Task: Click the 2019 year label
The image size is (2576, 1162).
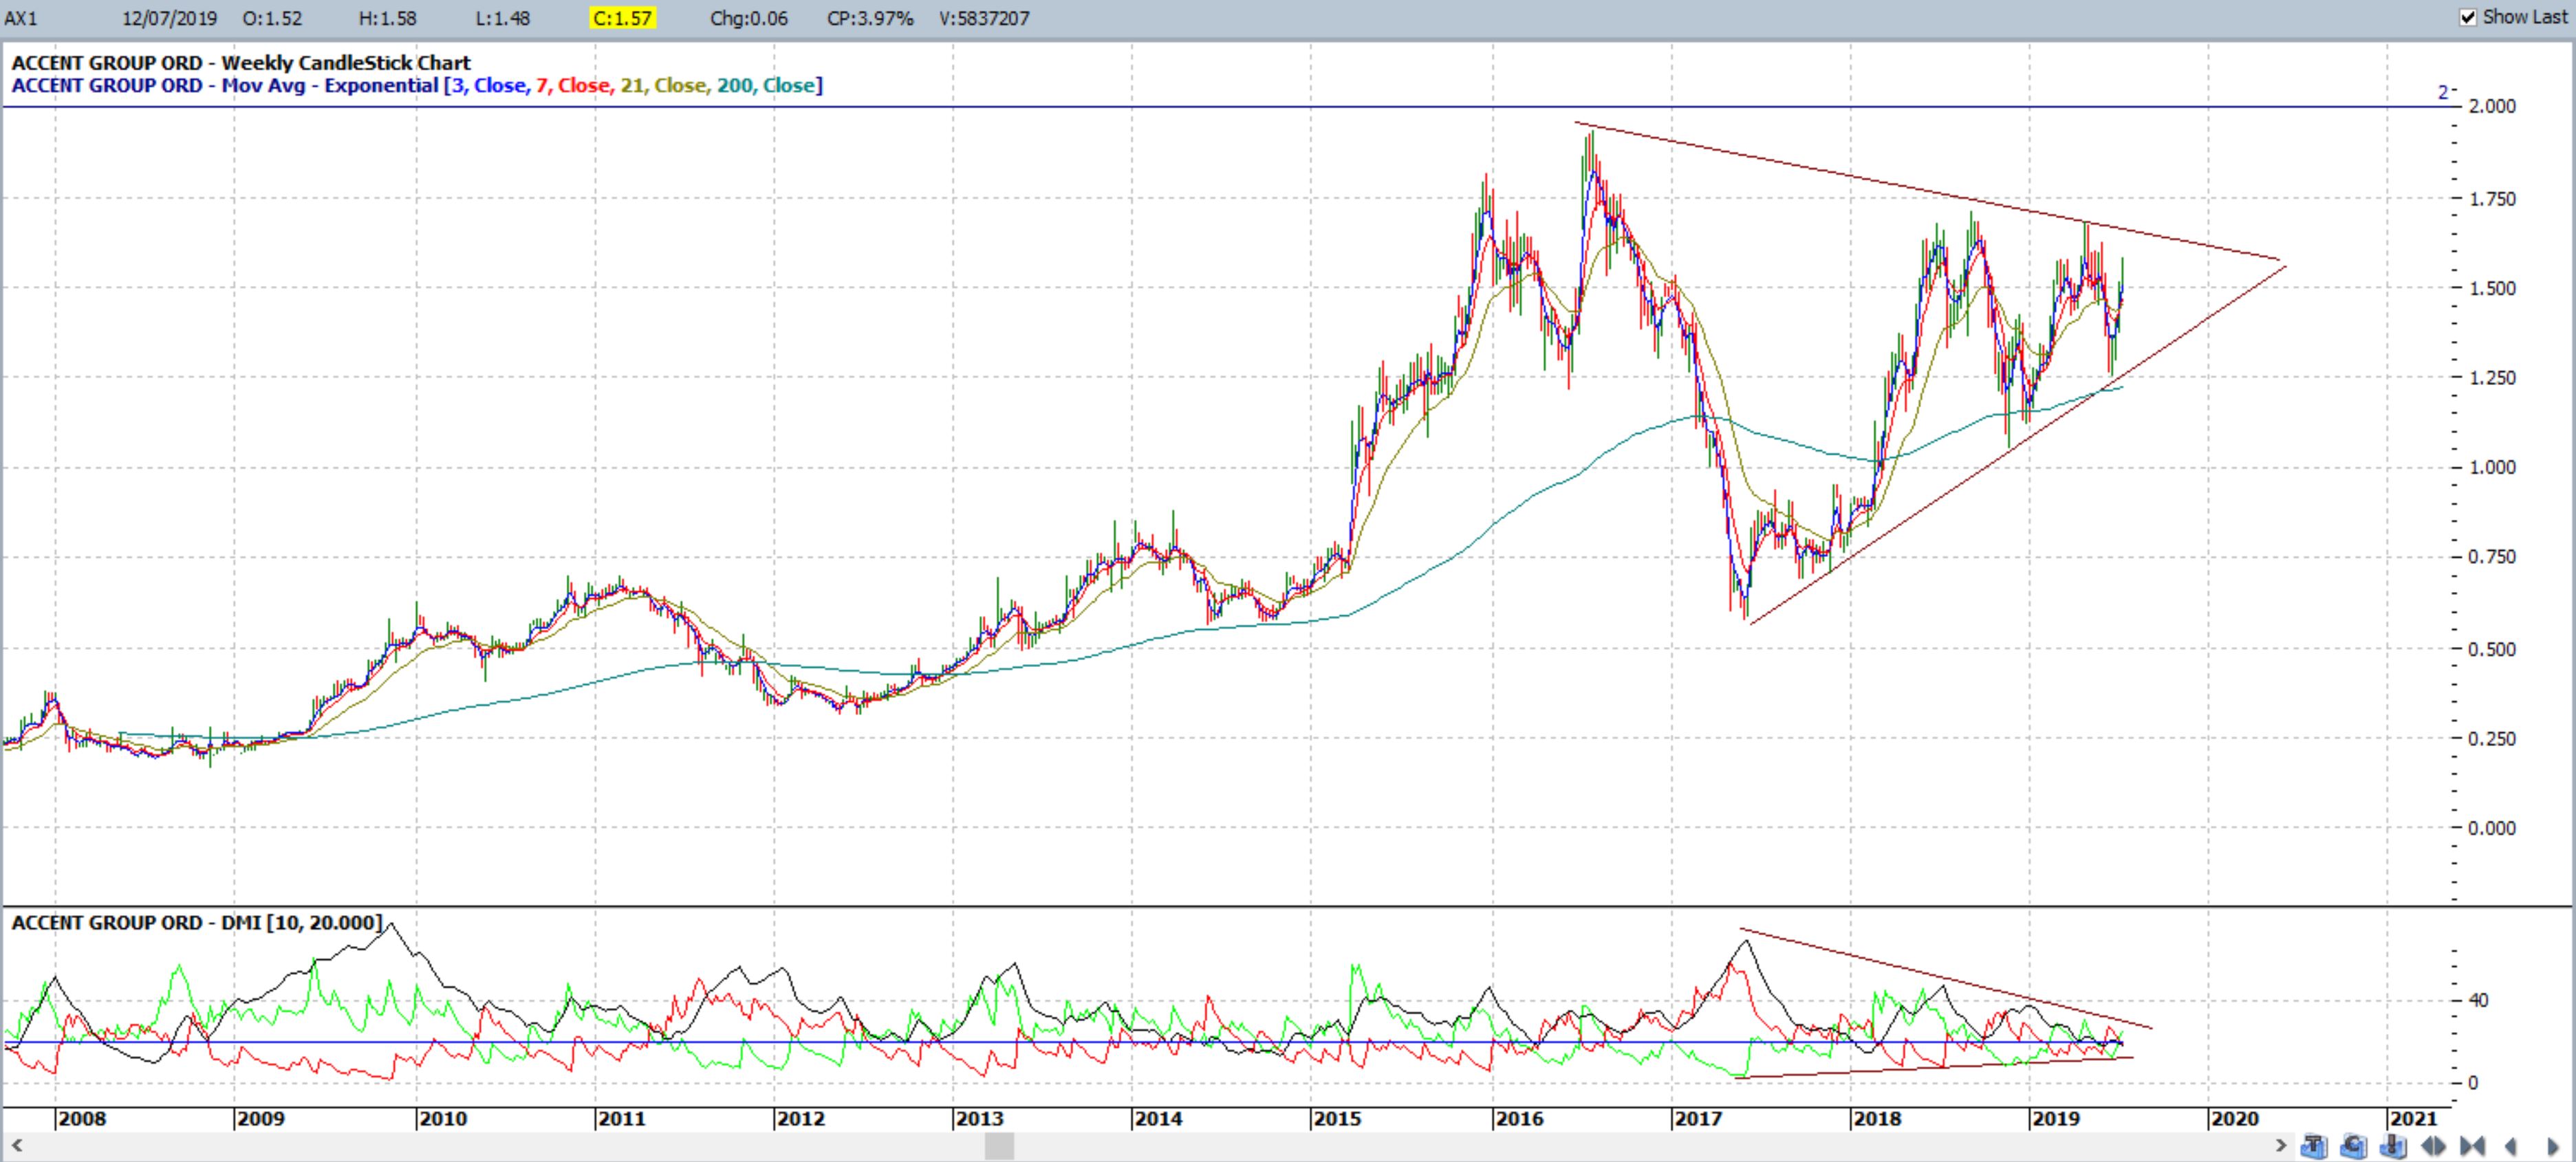Action: tap(2056, 1118)
